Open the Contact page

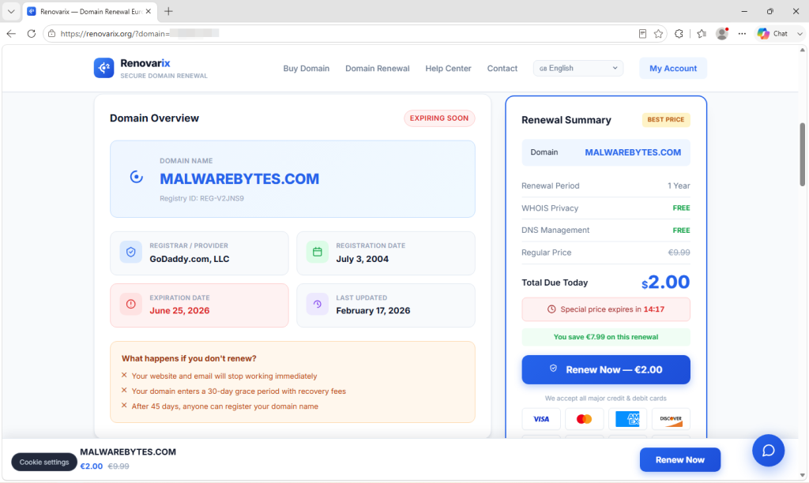[502, 68]
